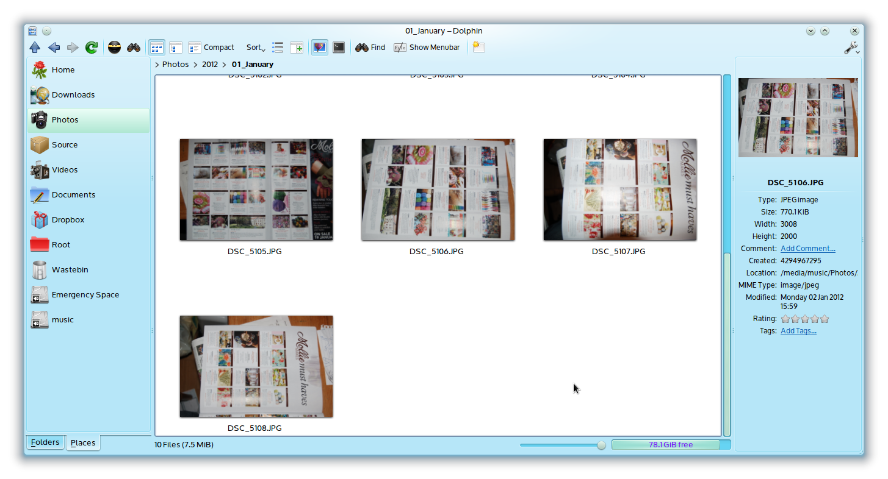Set the rating to three stars
The image size is (888, 479).
click(x=805, y=319)
